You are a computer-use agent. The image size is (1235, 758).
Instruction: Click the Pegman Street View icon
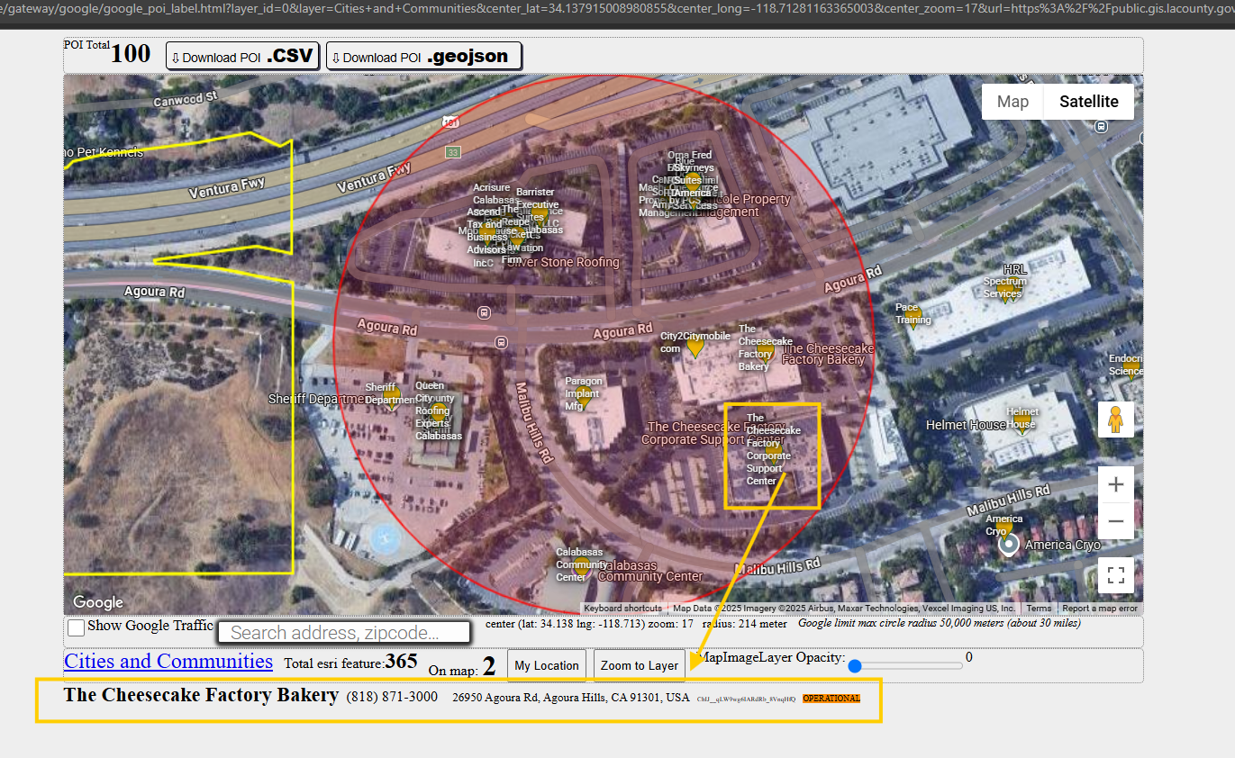1115,420
